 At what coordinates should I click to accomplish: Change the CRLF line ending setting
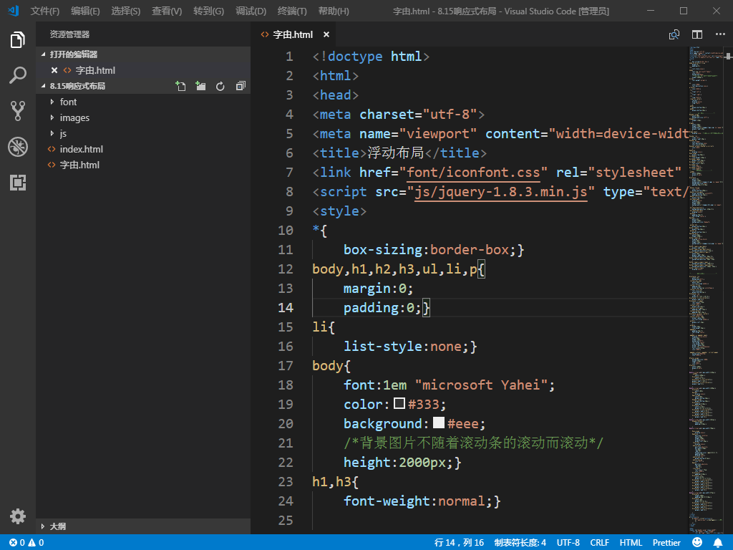click(599, 543)
